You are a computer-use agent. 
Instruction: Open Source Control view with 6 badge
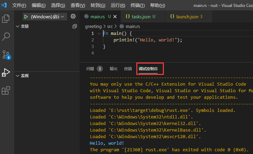point(6,55)
